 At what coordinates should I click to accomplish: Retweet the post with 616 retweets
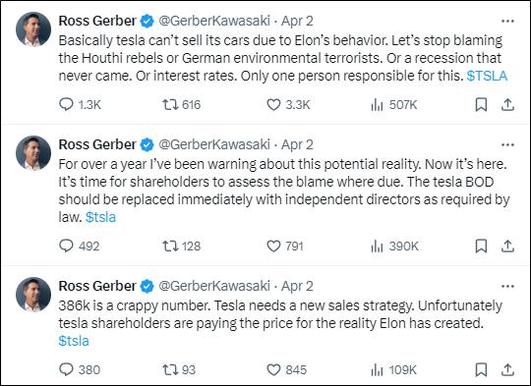[182, 104]
